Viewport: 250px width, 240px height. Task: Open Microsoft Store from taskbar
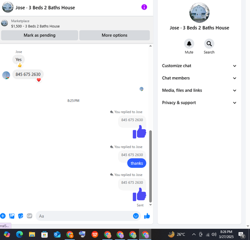(x=44, y=234)
